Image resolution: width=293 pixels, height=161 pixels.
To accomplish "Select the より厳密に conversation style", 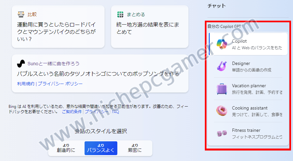I will coord(135,148).
